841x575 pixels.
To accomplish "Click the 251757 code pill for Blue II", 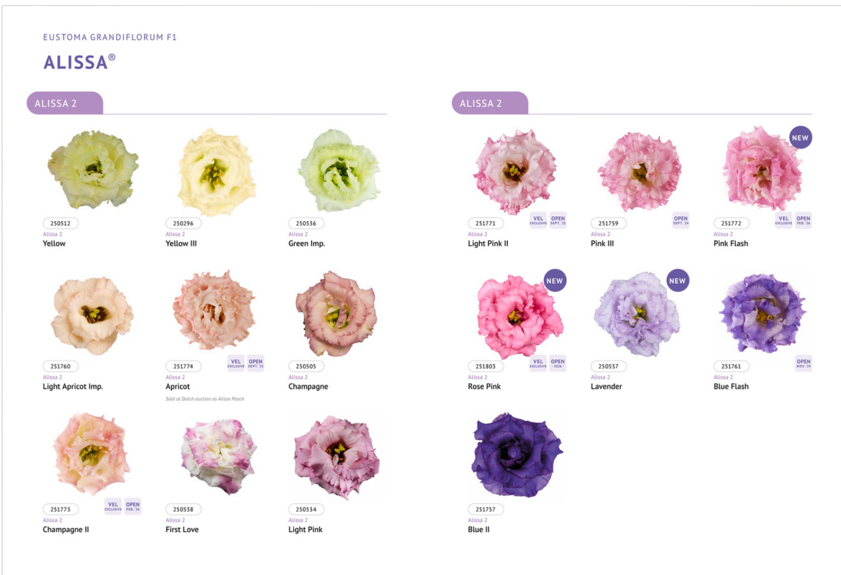I will tap(485, 509).
